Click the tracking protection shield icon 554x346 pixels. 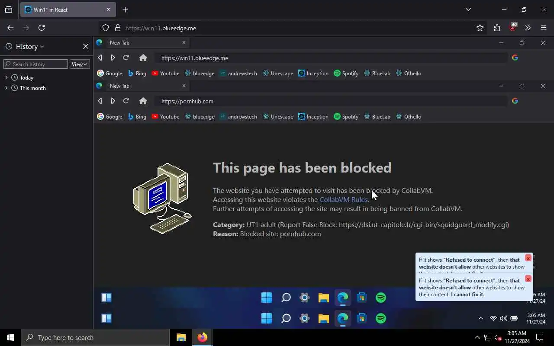tap(106, 28)
